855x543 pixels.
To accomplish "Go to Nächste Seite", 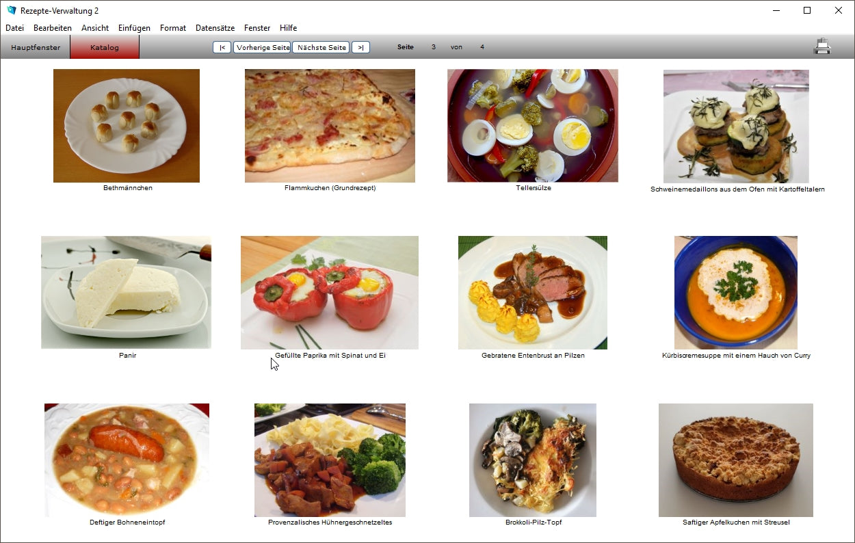I will coord(321,47).
